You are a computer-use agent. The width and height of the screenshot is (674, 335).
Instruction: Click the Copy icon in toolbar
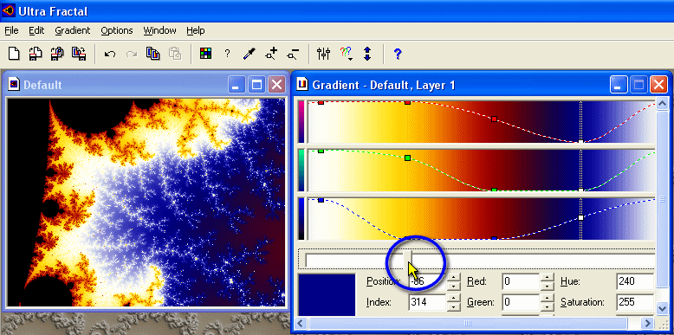[153, 54]
